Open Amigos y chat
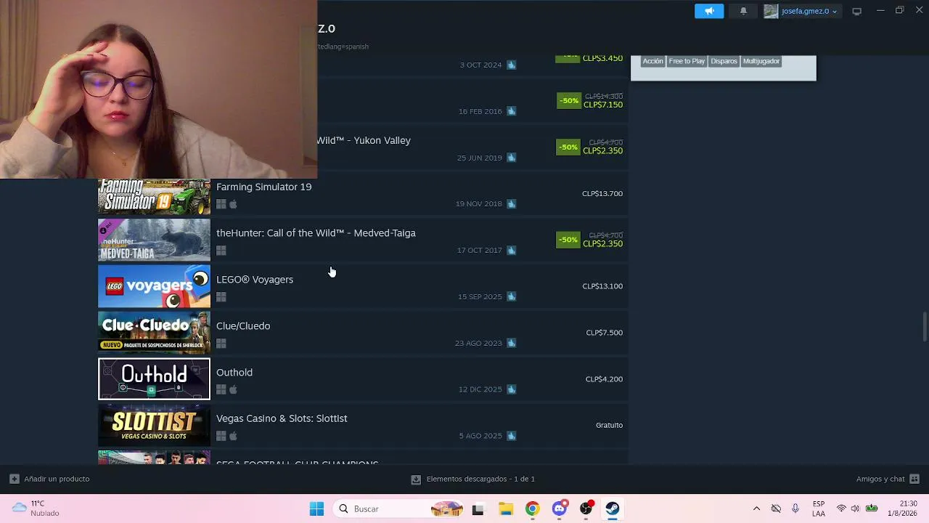The height and width of the screenshot is (523, 929). [888, 479]
